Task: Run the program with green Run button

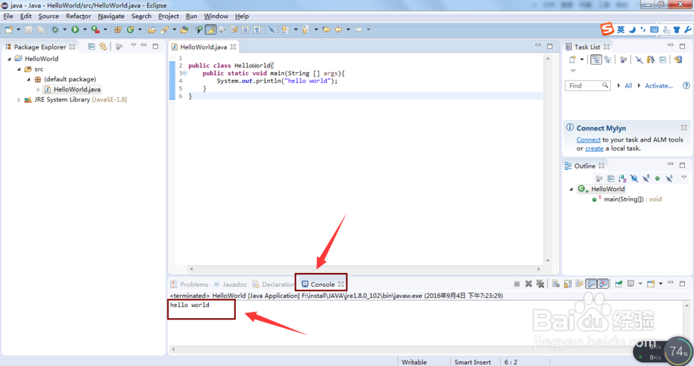Action: [75, 30]
